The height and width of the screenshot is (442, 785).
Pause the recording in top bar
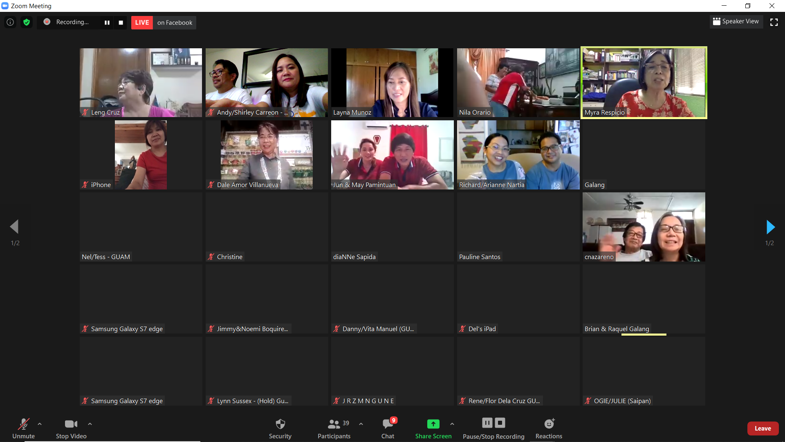pyautogui.click(x=107, y=23)
